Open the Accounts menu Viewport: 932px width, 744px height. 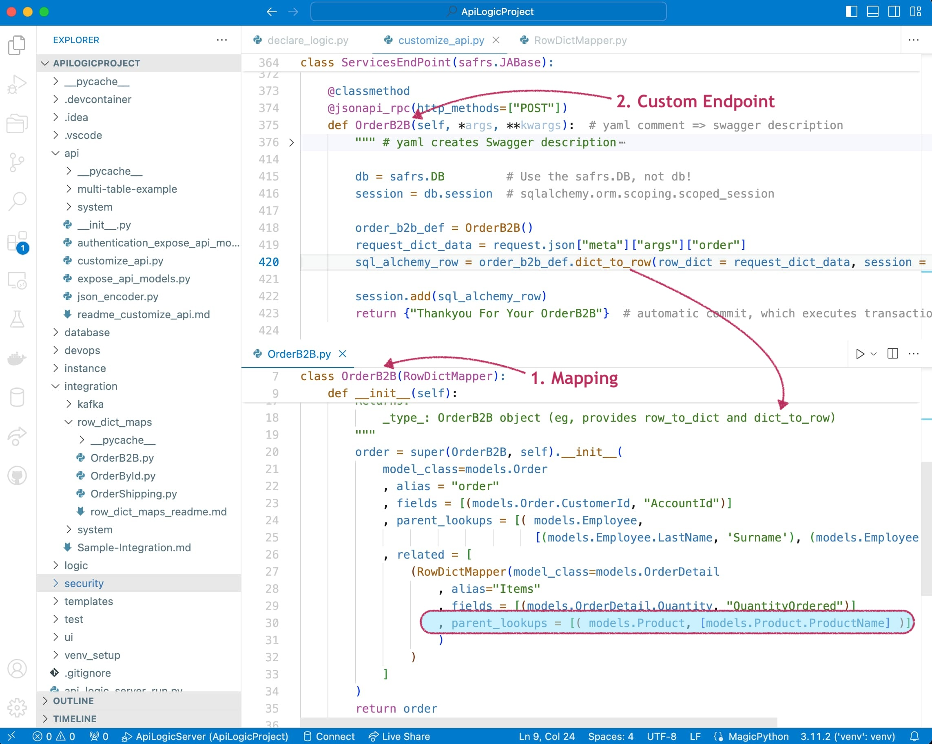pyautogui.click(x=17, y=669)
